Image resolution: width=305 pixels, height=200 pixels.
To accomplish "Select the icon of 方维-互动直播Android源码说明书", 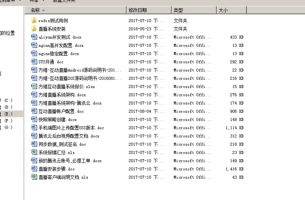I will (x=34, y=70).
